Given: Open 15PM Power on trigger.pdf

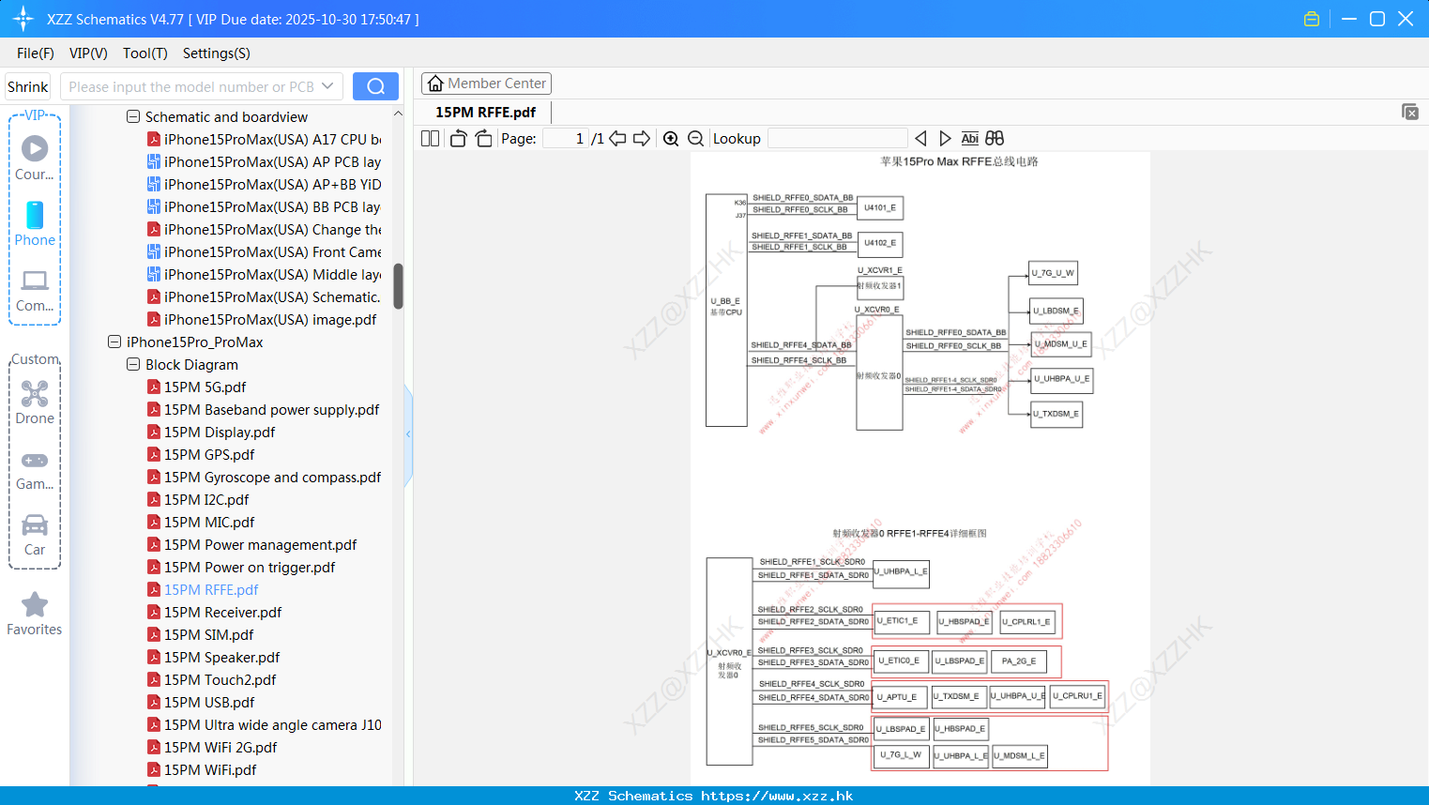Looking at the screenshot, I should [x=241, y=568].
